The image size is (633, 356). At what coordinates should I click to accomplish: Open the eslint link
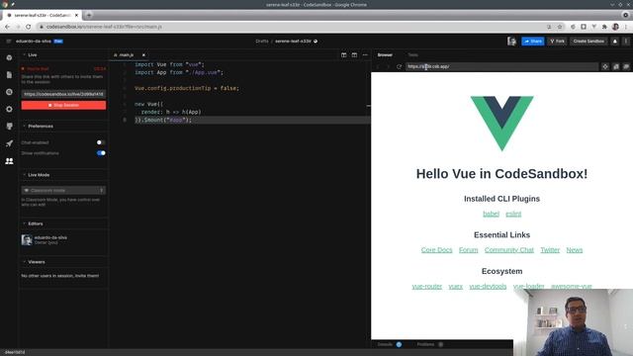pos(513,214)
